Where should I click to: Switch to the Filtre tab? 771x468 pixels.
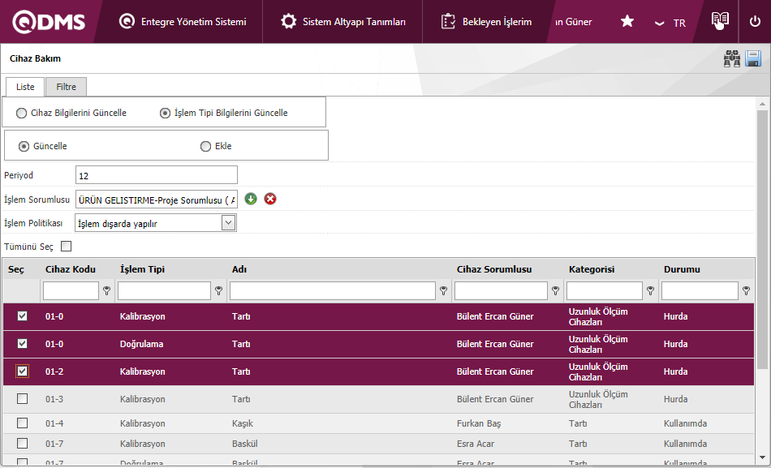66,87
